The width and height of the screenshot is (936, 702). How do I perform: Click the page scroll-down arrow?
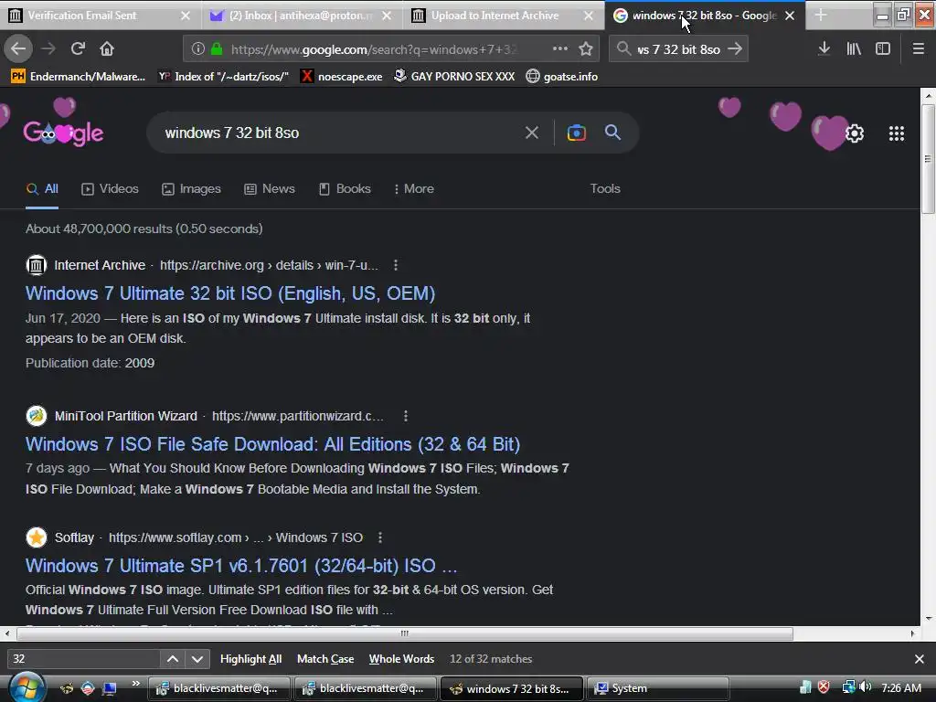pos(928,619)
